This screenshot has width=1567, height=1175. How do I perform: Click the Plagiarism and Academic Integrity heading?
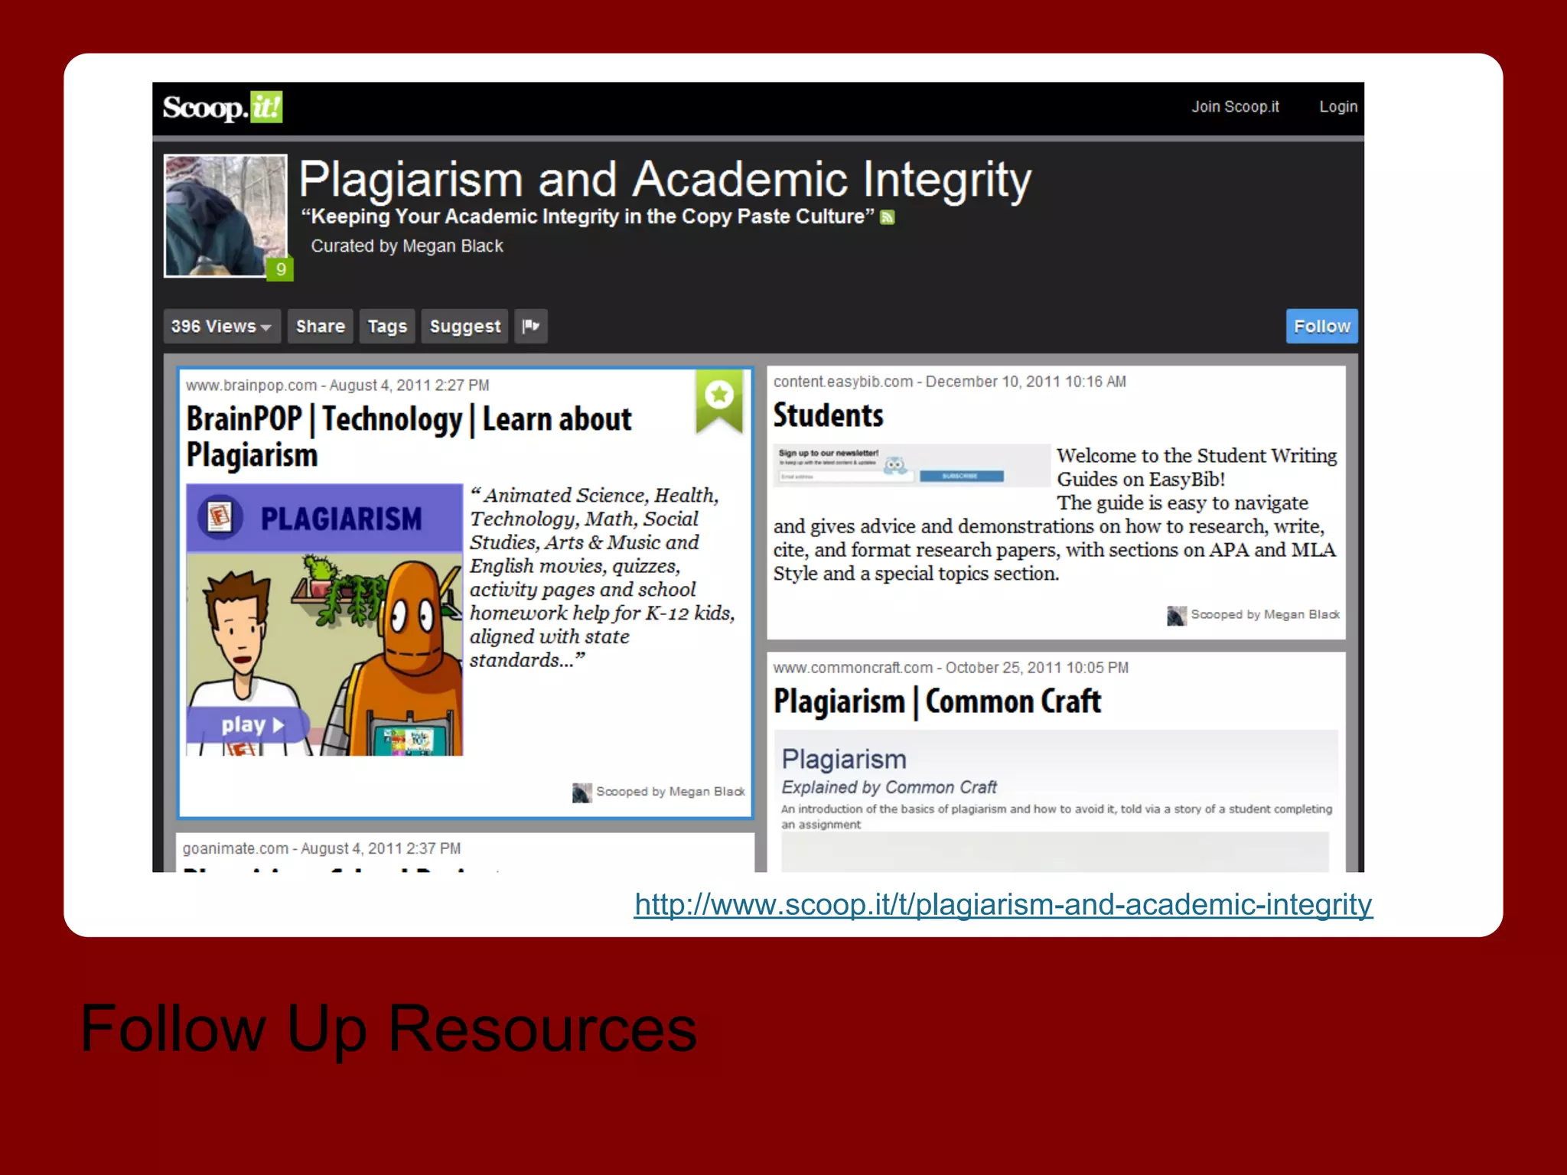pyautogui.click(x=665, y=181)
